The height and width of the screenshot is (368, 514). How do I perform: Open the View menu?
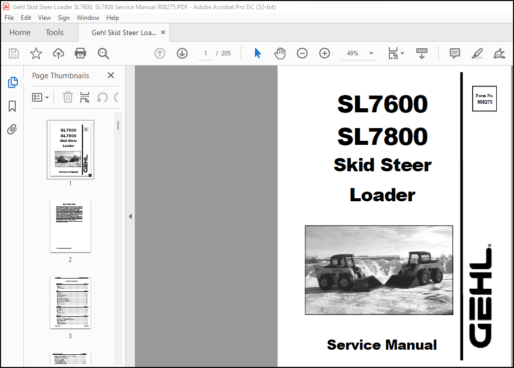pyautogui.click(x=44, y=18)
